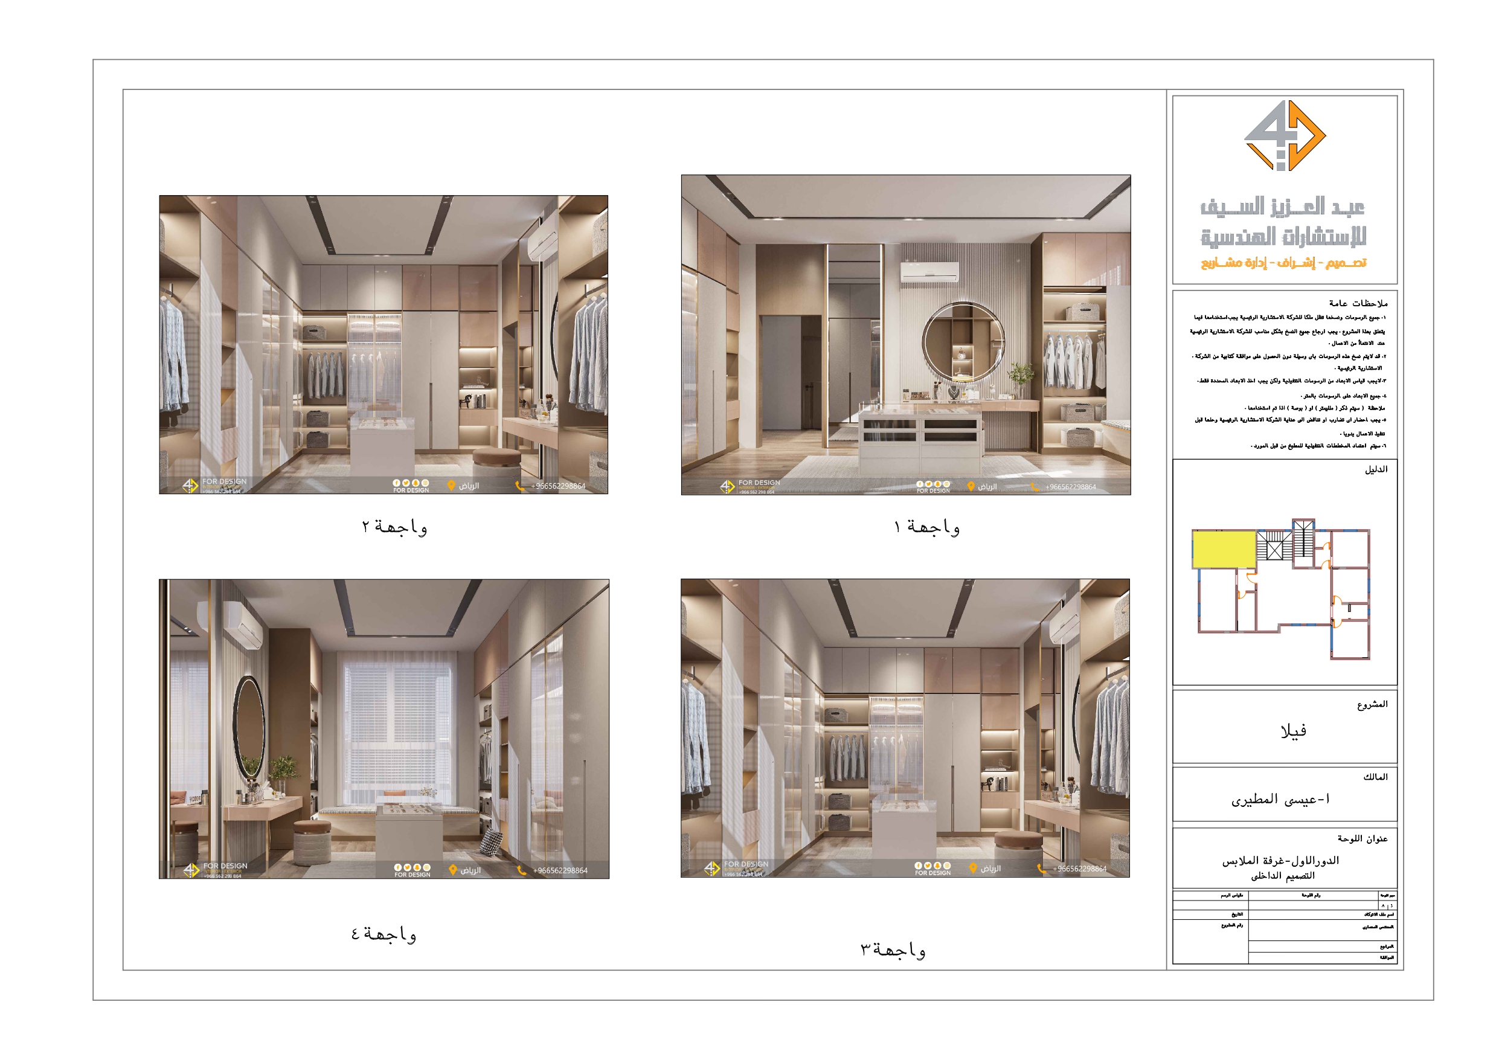Click the التاريخ date cell in the title block
Viewport: 1499px width, 1060px height.
coord(1237,915)
